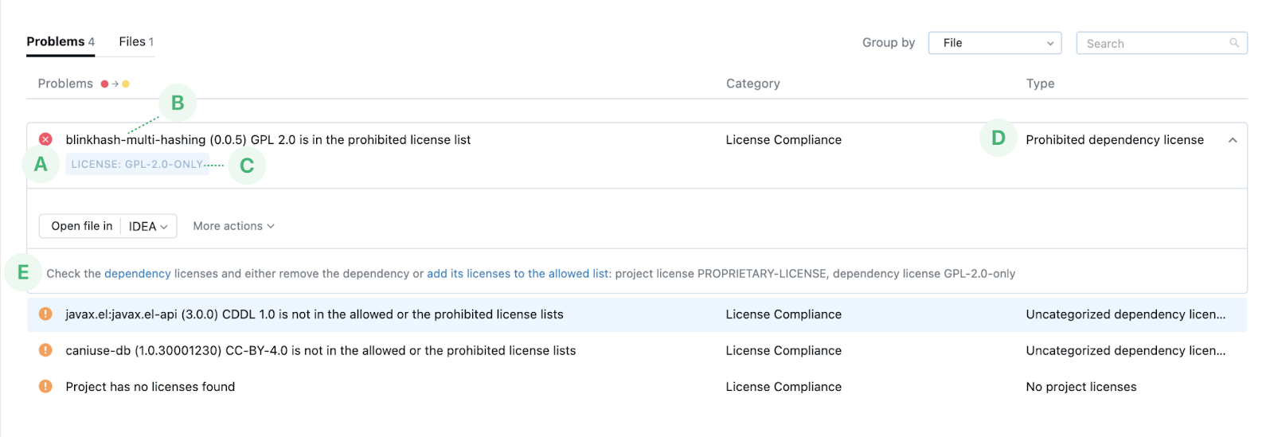Click the search magnifier icon

pos(1234,43)
